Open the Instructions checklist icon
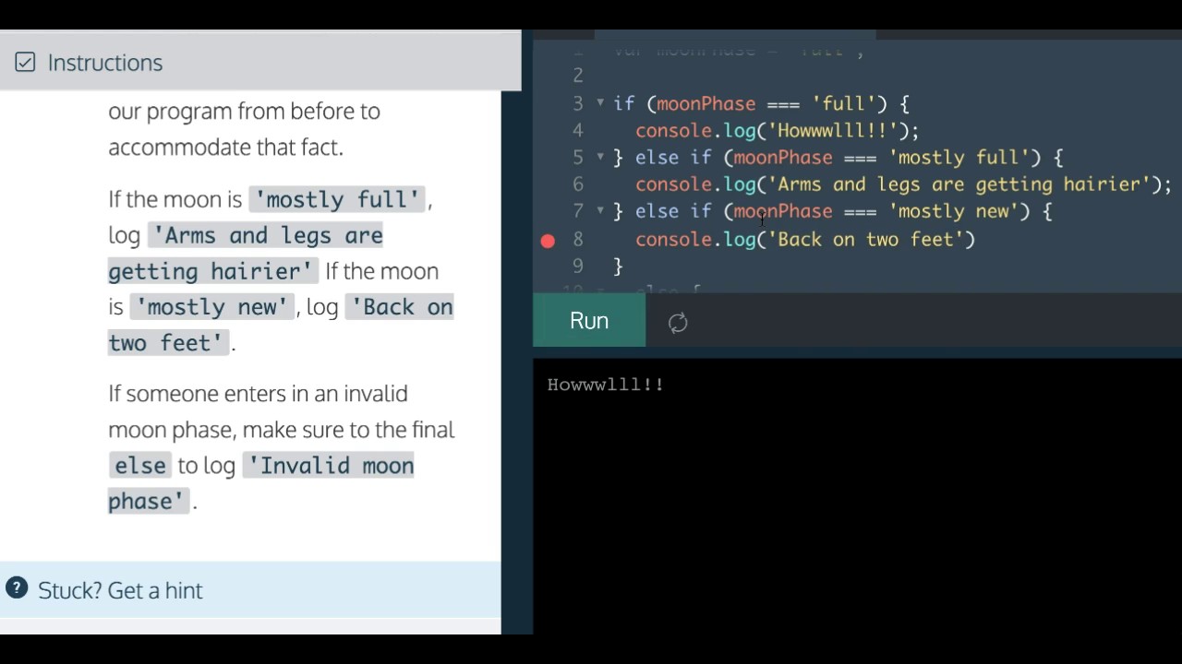 point(25,62)
